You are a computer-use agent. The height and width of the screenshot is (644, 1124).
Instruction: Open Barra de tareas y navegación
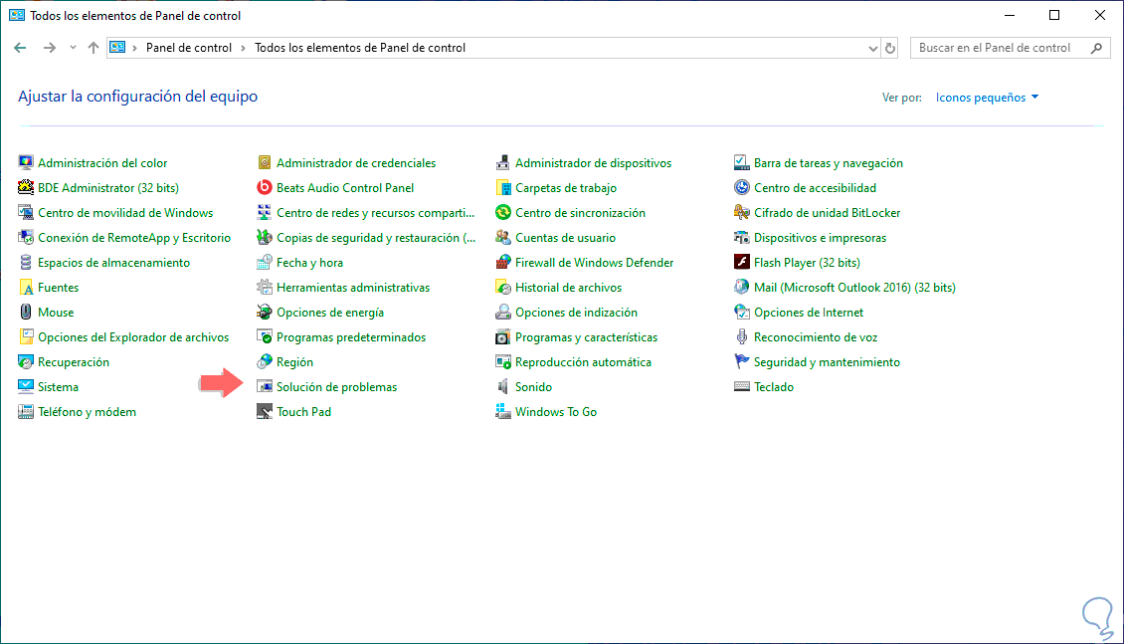[828, 163]
